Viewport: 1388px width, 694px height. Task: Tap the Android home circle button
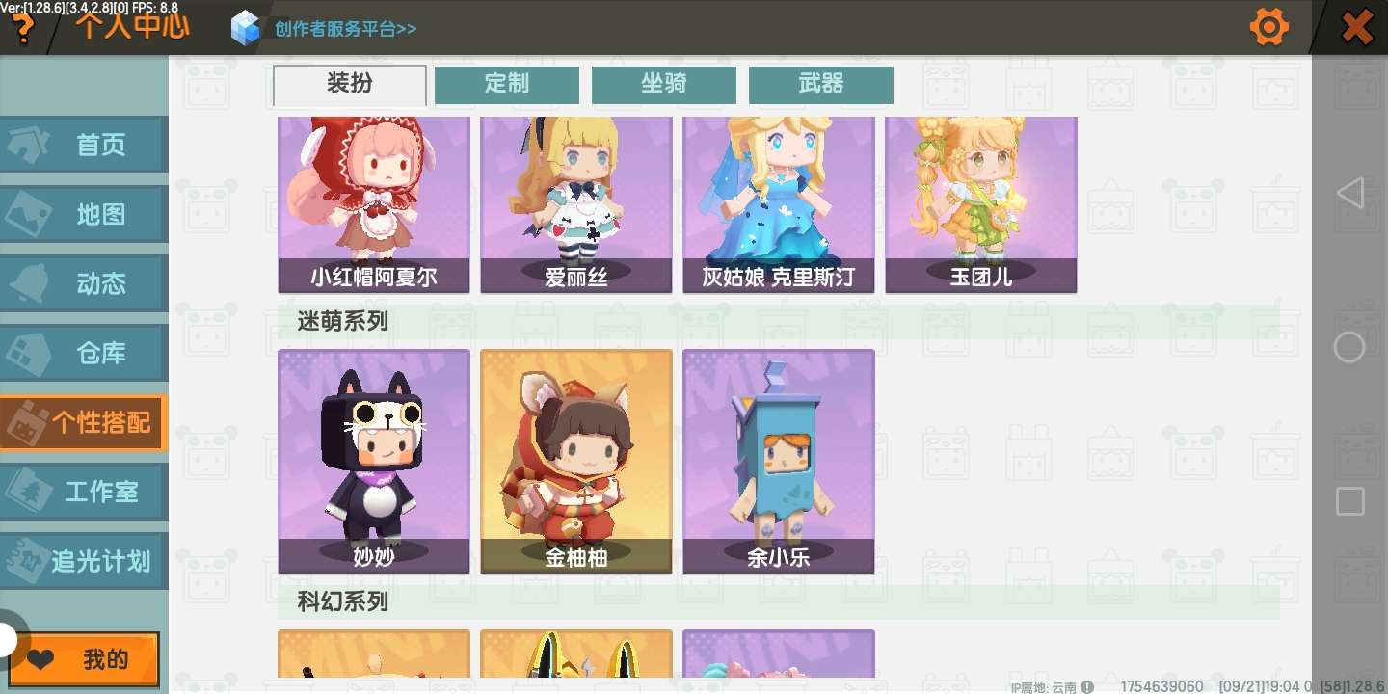pos(1349,347)
